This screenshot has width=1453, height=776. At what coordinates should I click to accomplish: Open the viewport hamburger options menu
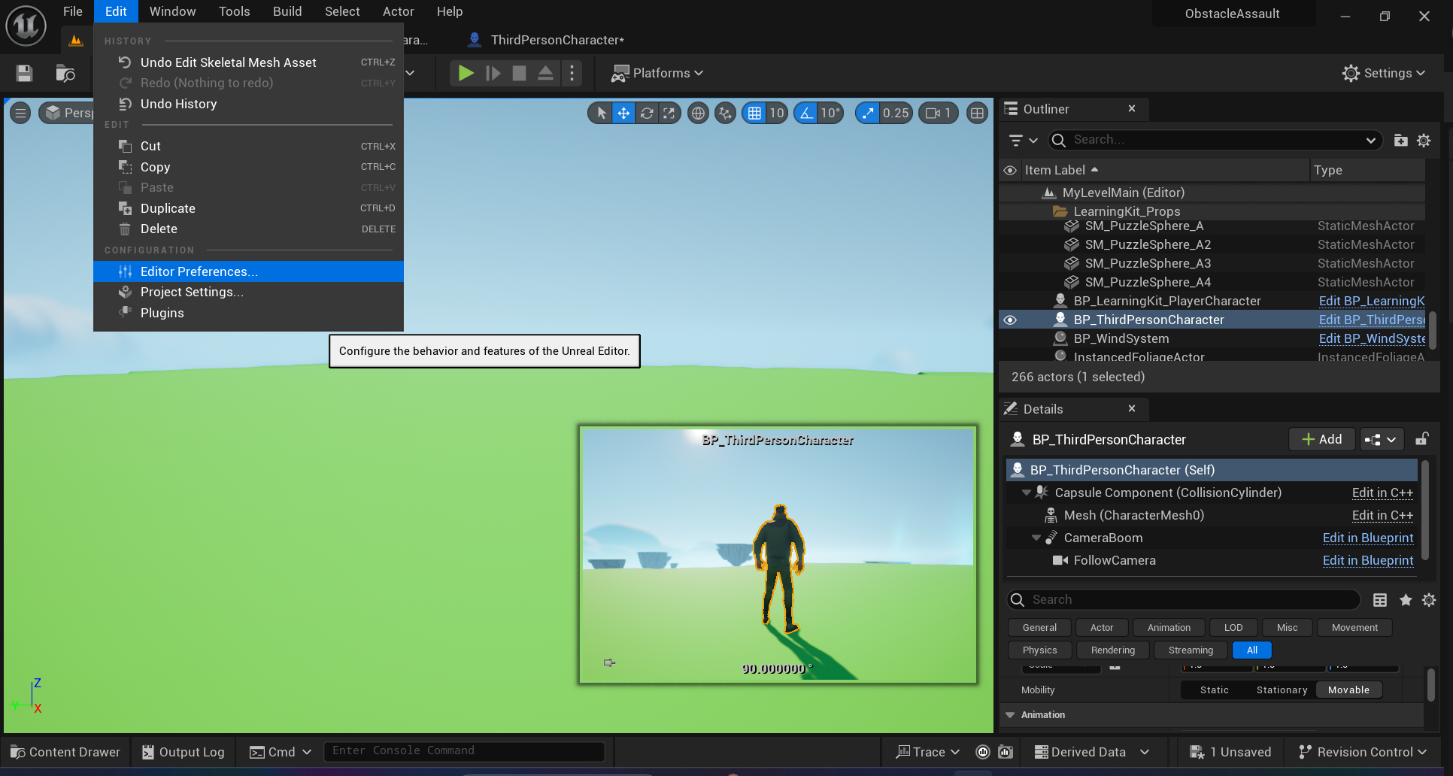click(20, 113)
